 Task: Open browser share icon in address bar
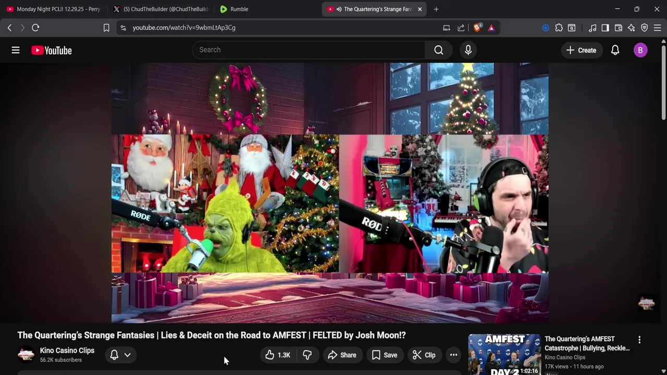click(461, 28)
